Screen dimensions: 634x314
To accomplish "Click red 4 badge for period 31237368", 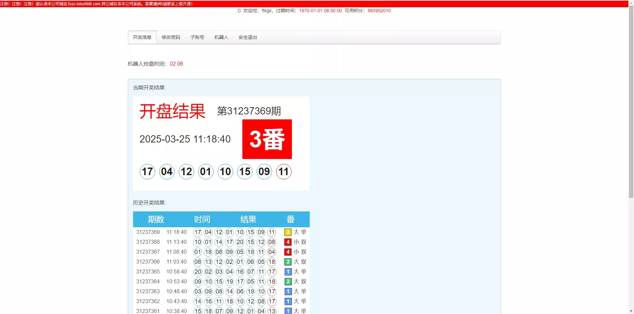I will (288, 242).
